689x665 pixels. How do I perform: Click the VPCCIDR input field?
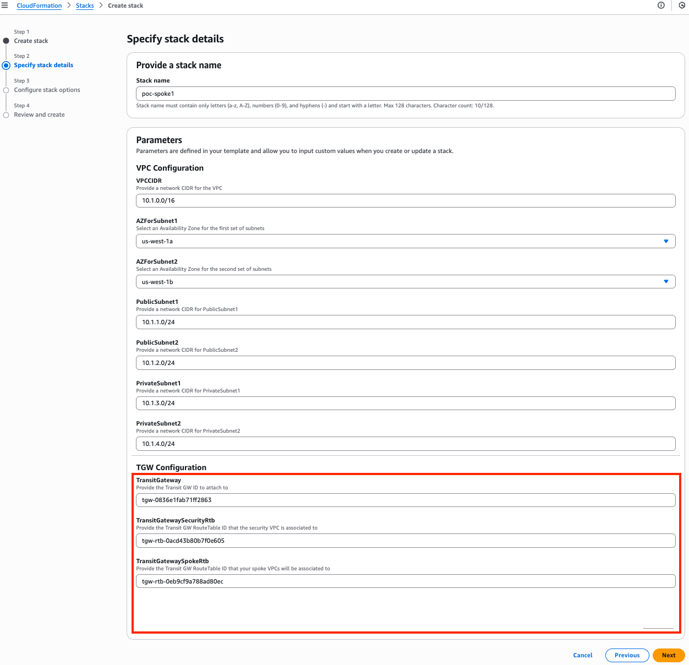406,200
